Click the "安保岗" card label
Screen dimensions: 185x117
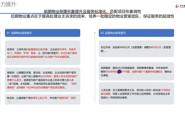point(10,49)
